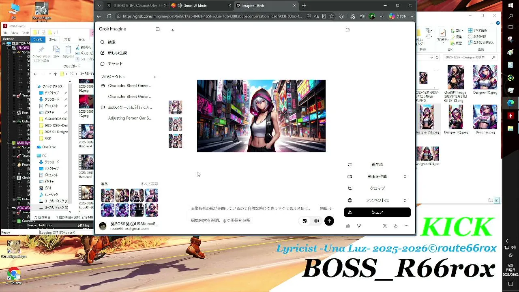
Task: Click the black シェア share button
Action: tap(377, 212)
